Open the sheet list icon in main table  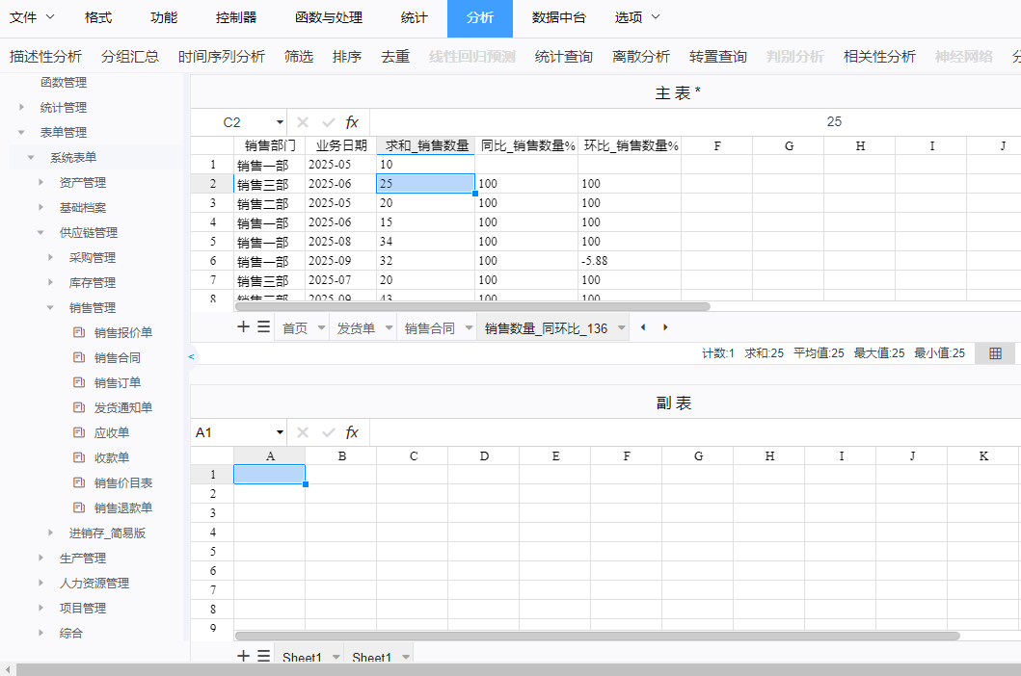[263, 327]
